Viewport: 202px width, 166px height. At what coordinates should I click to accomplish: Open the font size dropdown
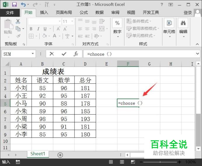72,21
